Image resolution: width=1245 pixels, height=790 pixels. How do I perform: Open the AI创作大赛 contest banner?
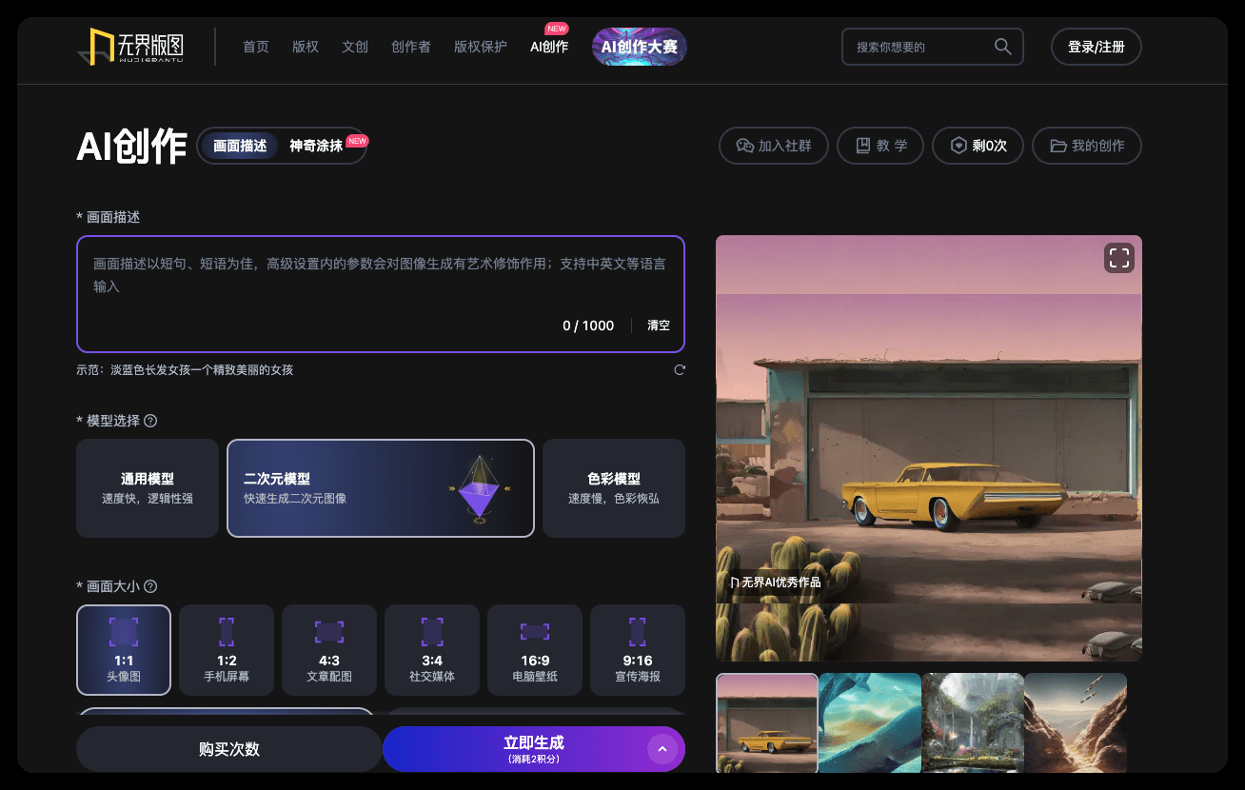point(639,47)
